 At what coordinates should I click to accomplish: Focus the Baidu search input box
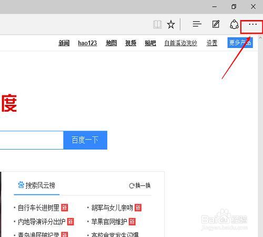pyautogui.click(x=32, y=140)
